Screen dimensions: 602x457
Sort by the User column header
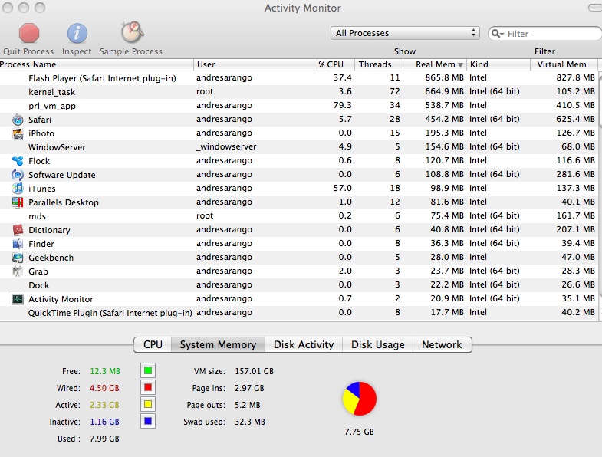(254, 64)
